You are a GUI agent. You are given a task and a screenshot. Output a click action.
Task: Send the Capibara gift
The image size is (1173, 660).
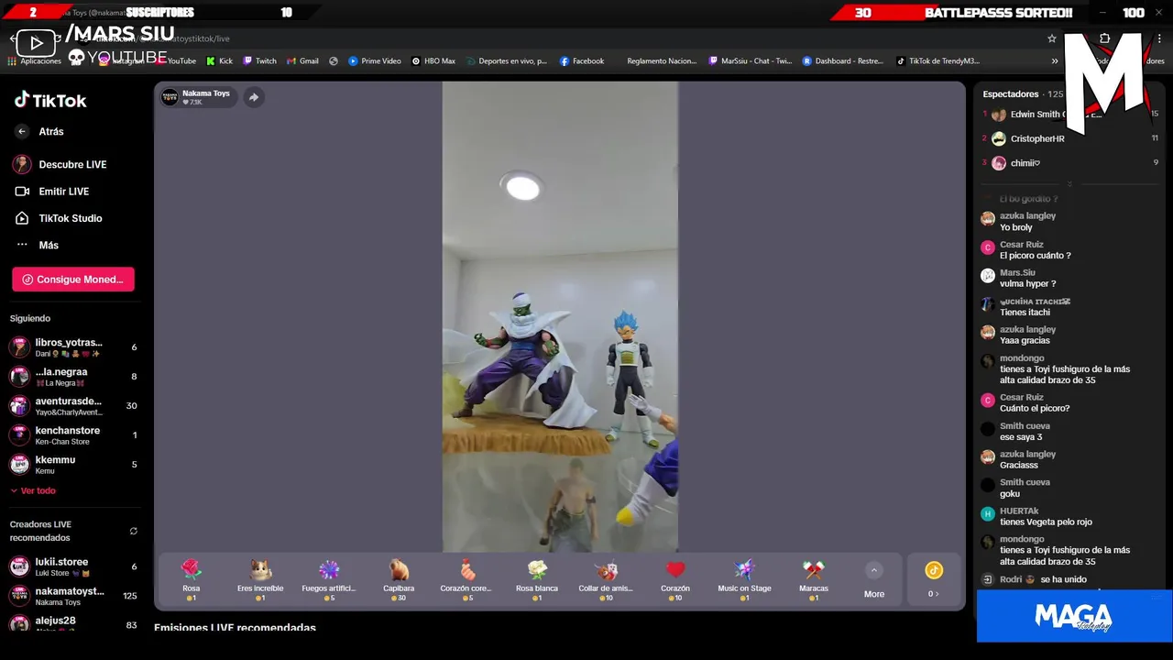(x=399, y=580)
